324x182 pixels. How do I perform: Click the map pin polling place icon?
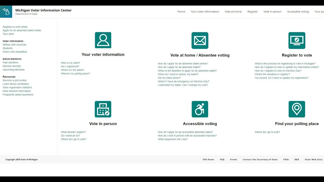(297, 109)
